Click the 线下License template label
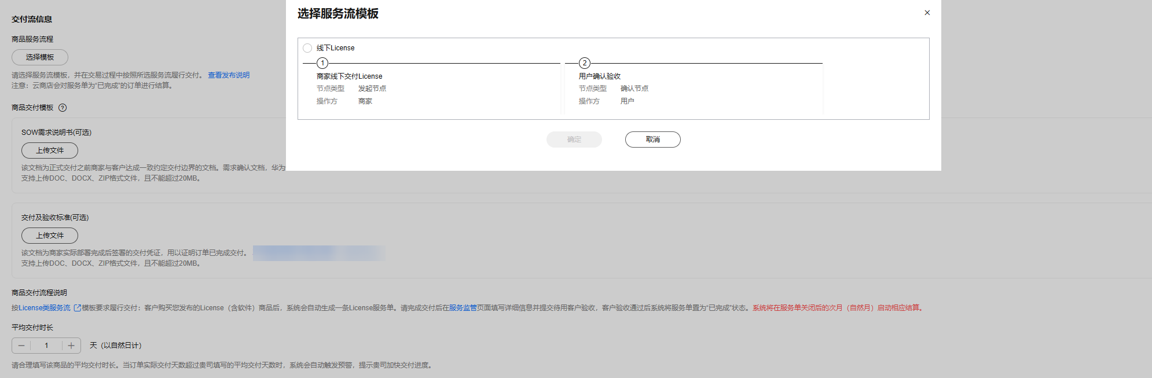 point(335,48)
